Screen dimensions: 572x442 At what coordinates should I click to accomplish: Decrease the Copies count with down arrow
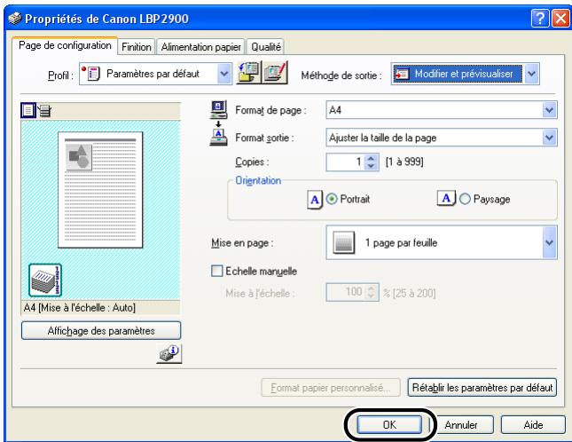click(372, 166)
